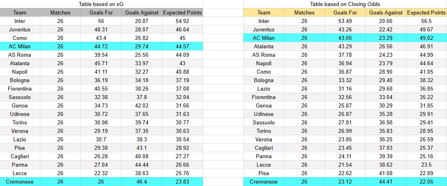The width and height of the screenshot is (447, 186).
Task: Click the Goals For header in the Closing Odds table
Action: tap(345, 12)
